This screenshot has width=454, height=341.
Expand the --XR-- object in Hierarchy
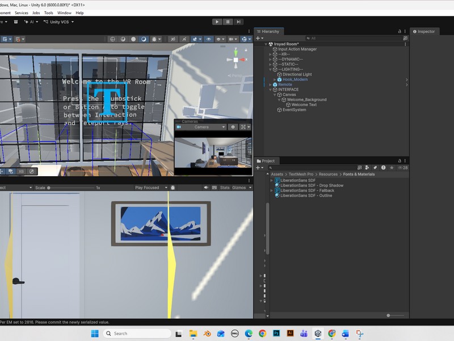point(271,54)
